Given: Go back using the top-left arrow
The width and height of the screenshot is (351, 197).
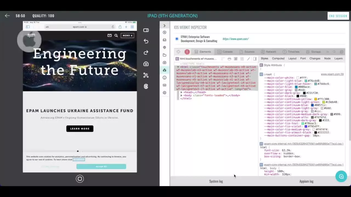Looking at the screenshot, I should click(x=7, y=16).
